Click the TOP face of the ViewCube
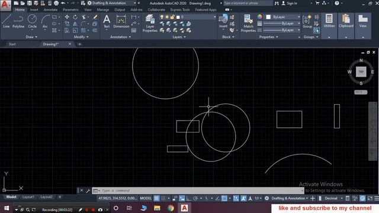The height and width of the screenshot is (213, 379). point(361,72)
